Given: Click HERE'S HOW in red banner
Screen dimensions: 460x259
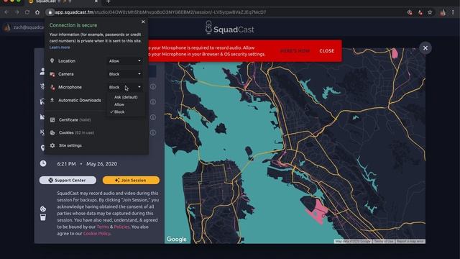Looking at the screenshot, I should pyautogui.click(x=295, y=51).
